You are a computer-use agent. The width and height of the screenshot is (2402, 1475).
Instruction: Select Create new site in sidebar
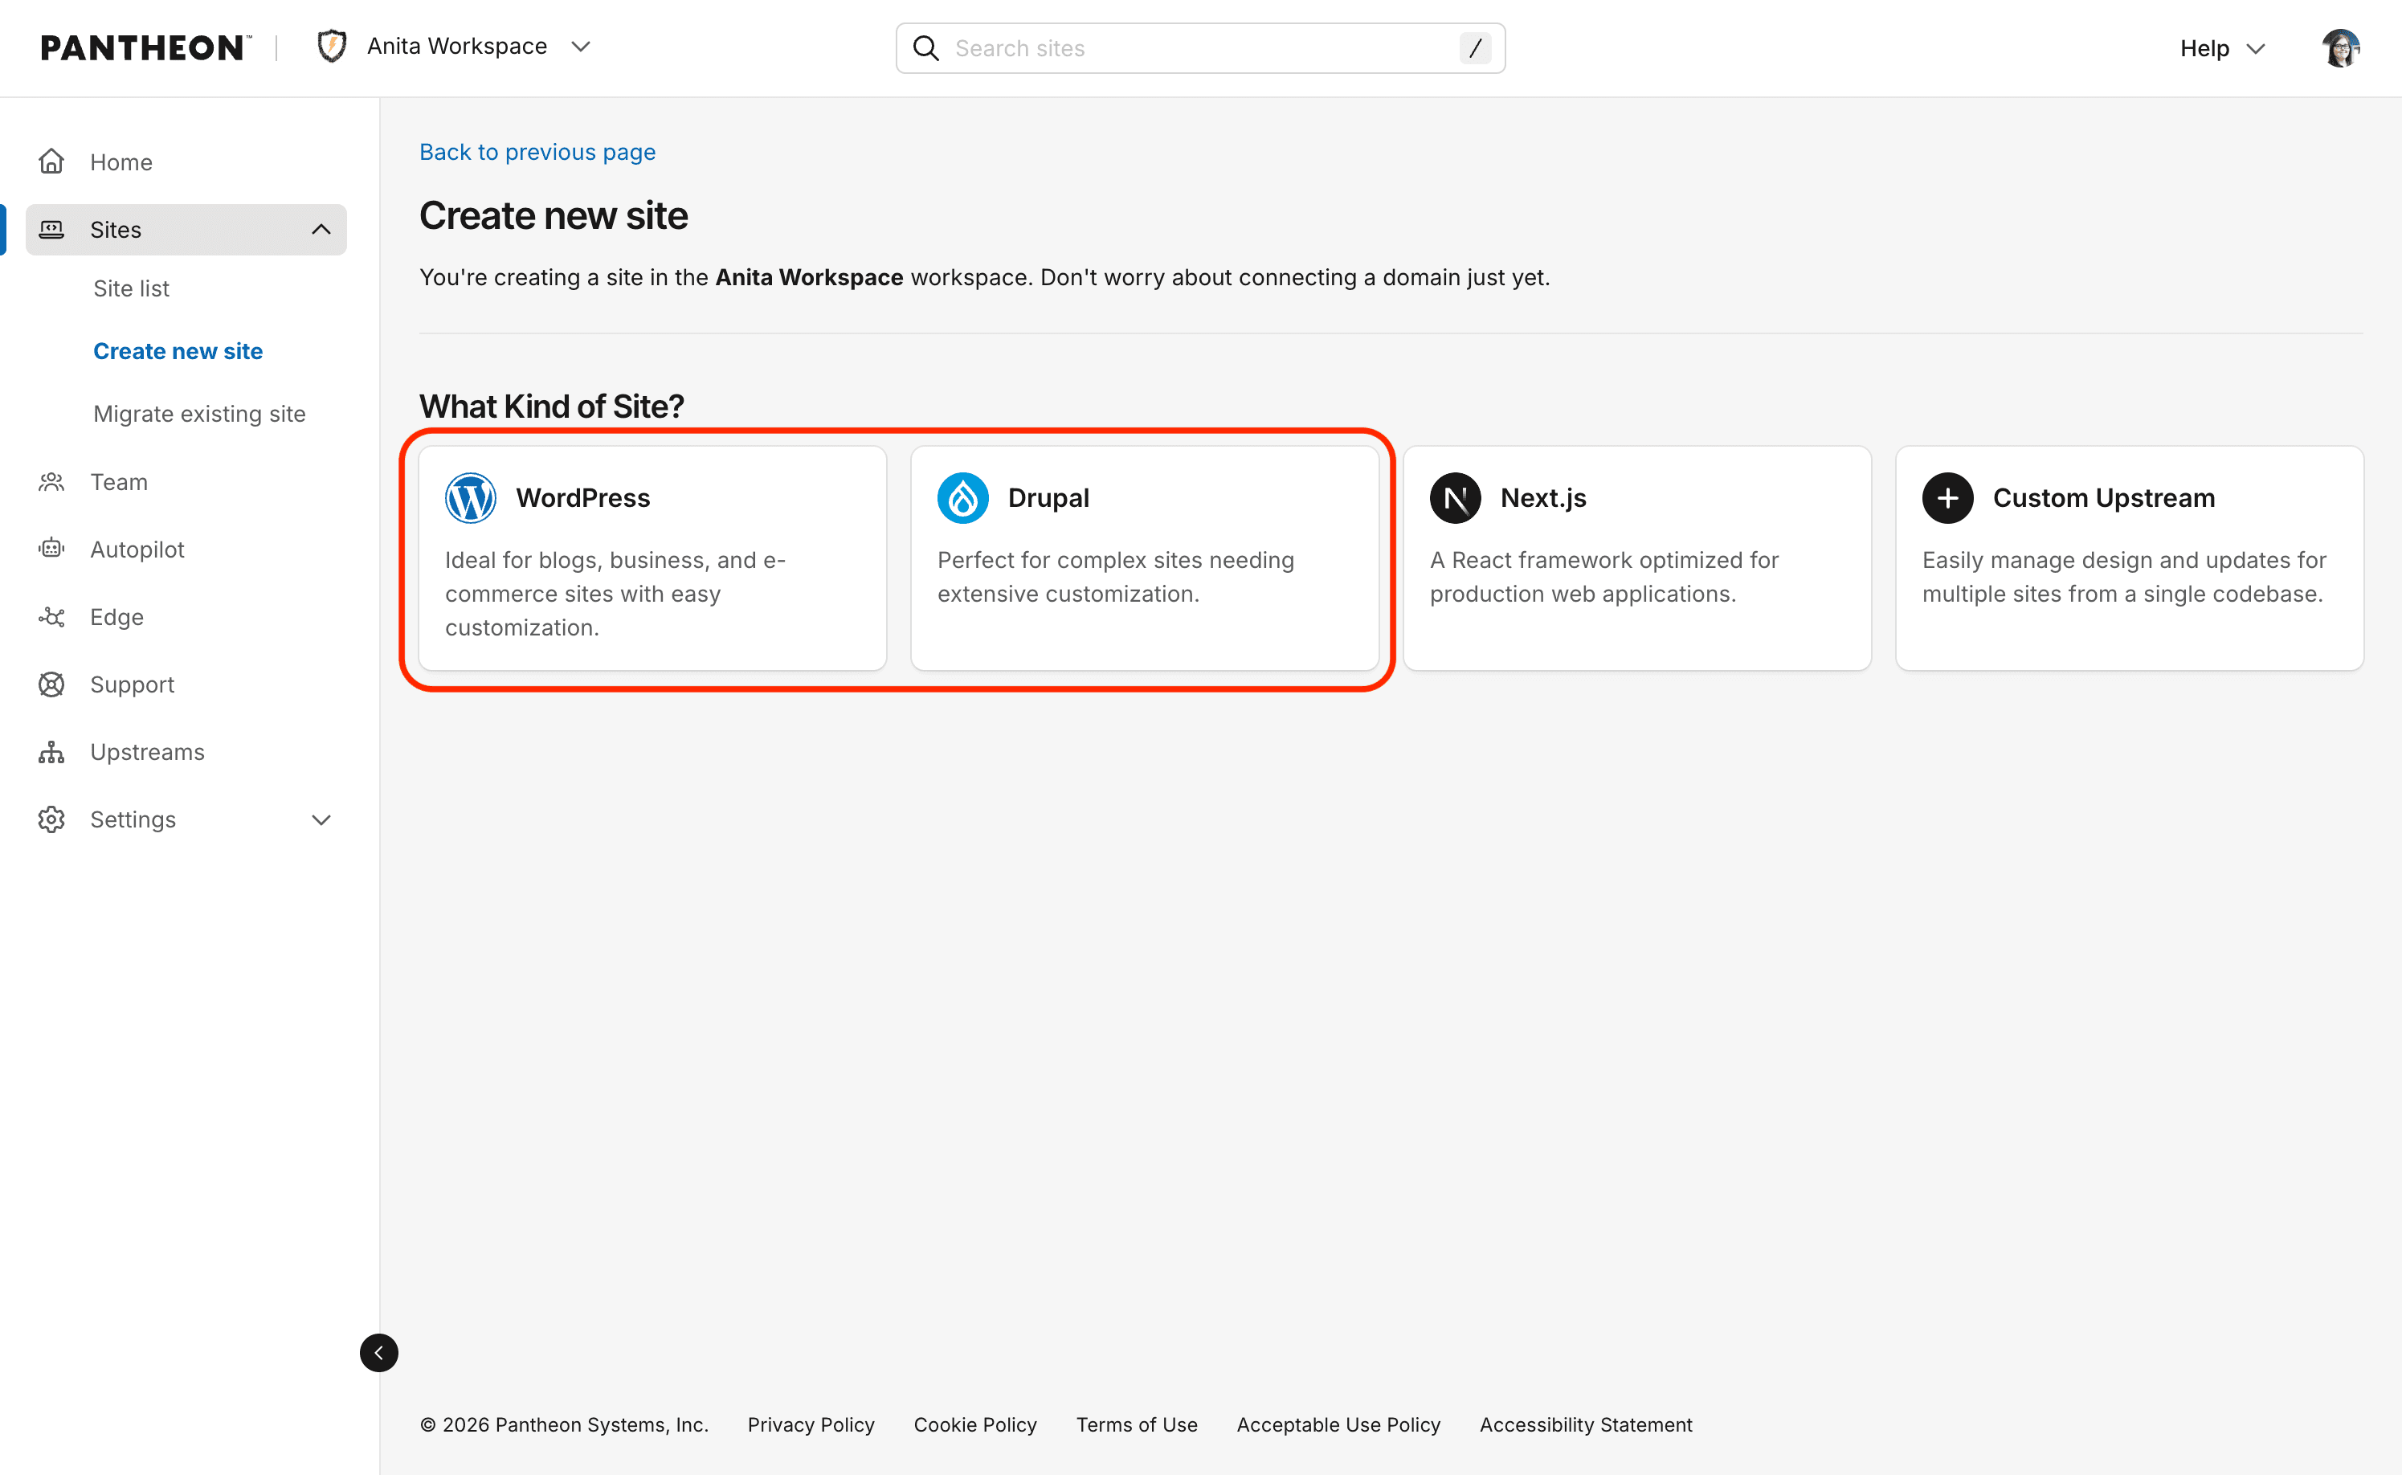click(x=178, y=351)
